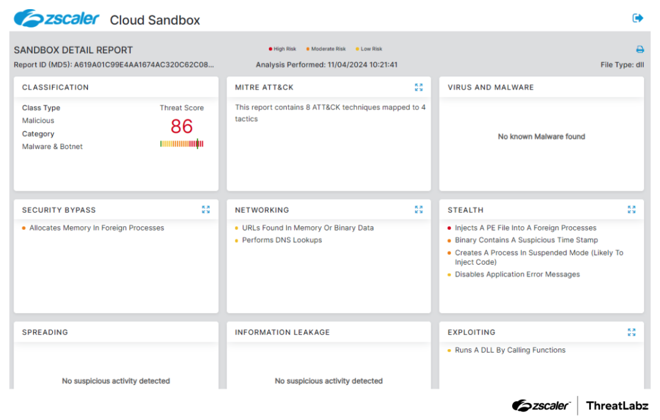660x420 pixels.
Task: Click 'Binary Contains A Suspicious Time Stamp'
Action: [x=526, y=240]
